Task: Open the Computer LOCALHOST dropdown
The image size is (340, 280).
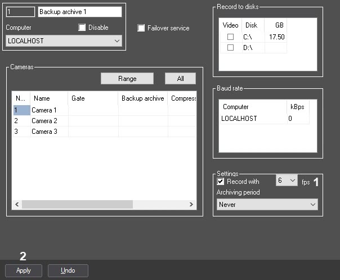Action: pyautogui.click(x=64, y=40)
